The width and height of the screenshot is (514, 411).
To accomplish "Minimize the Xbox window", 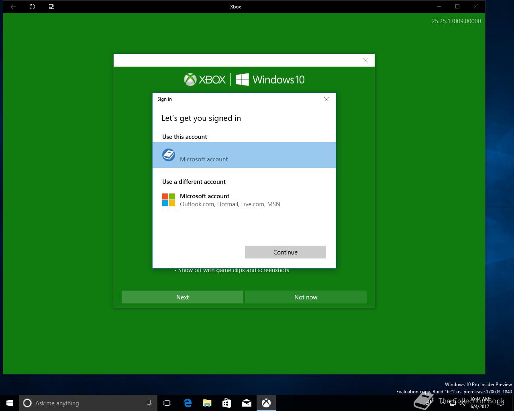I will 439,6.
